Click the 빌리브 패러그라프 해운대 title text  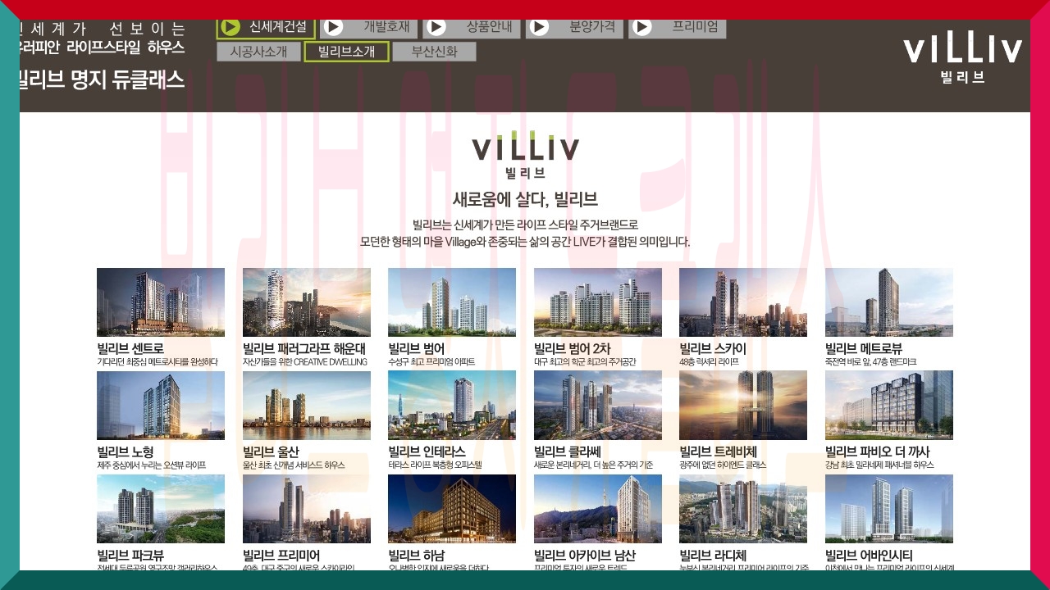304,348
